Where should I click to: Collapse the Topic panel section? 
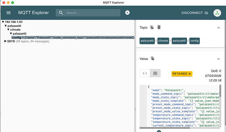click(x=218, y=28)
